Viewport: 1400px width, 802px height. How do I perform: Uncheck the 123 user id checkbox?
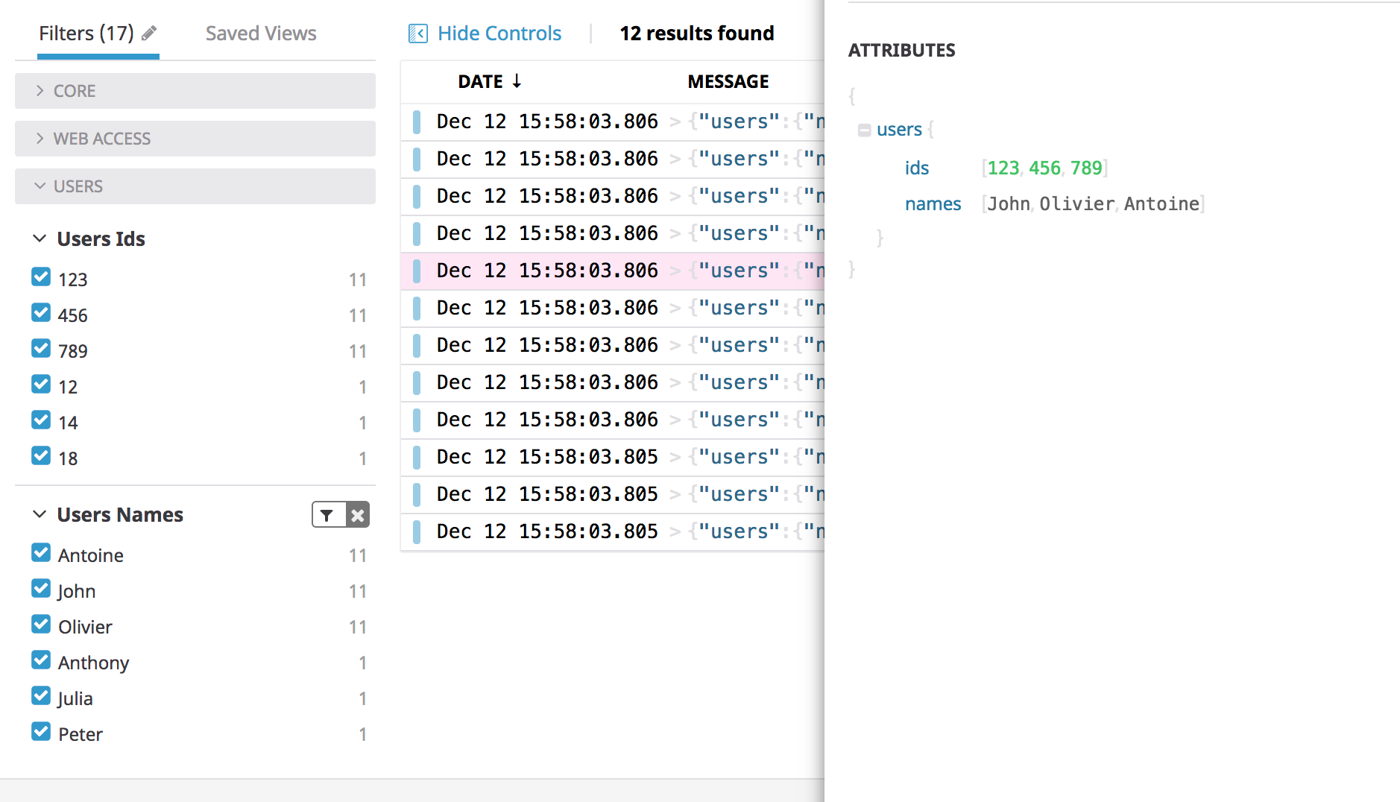click(x=41, y=277)
